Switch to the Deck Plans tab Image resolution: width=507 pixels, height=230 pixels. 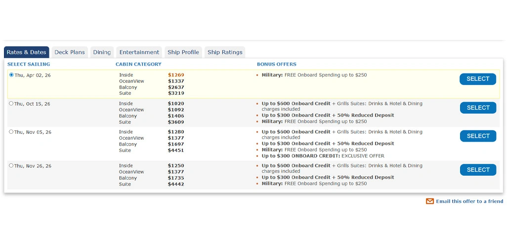[70, 52]
